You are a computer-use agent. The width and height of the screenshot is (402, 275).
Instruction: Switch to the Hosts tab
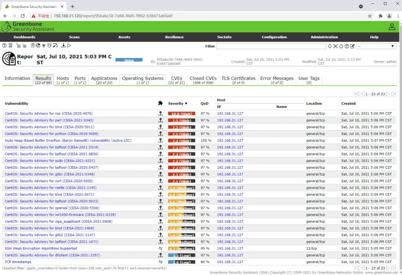pyautogui.click(x=63, y=80)
